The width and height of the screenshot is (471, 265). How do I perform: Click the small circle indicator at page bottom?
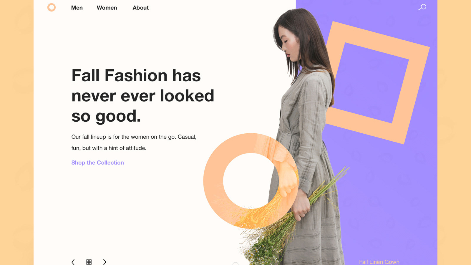235,264
